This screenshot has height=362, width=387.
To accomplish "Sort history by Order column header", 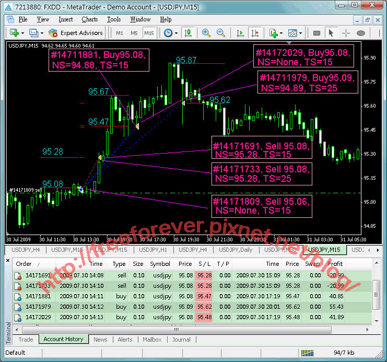I will 34,264.
